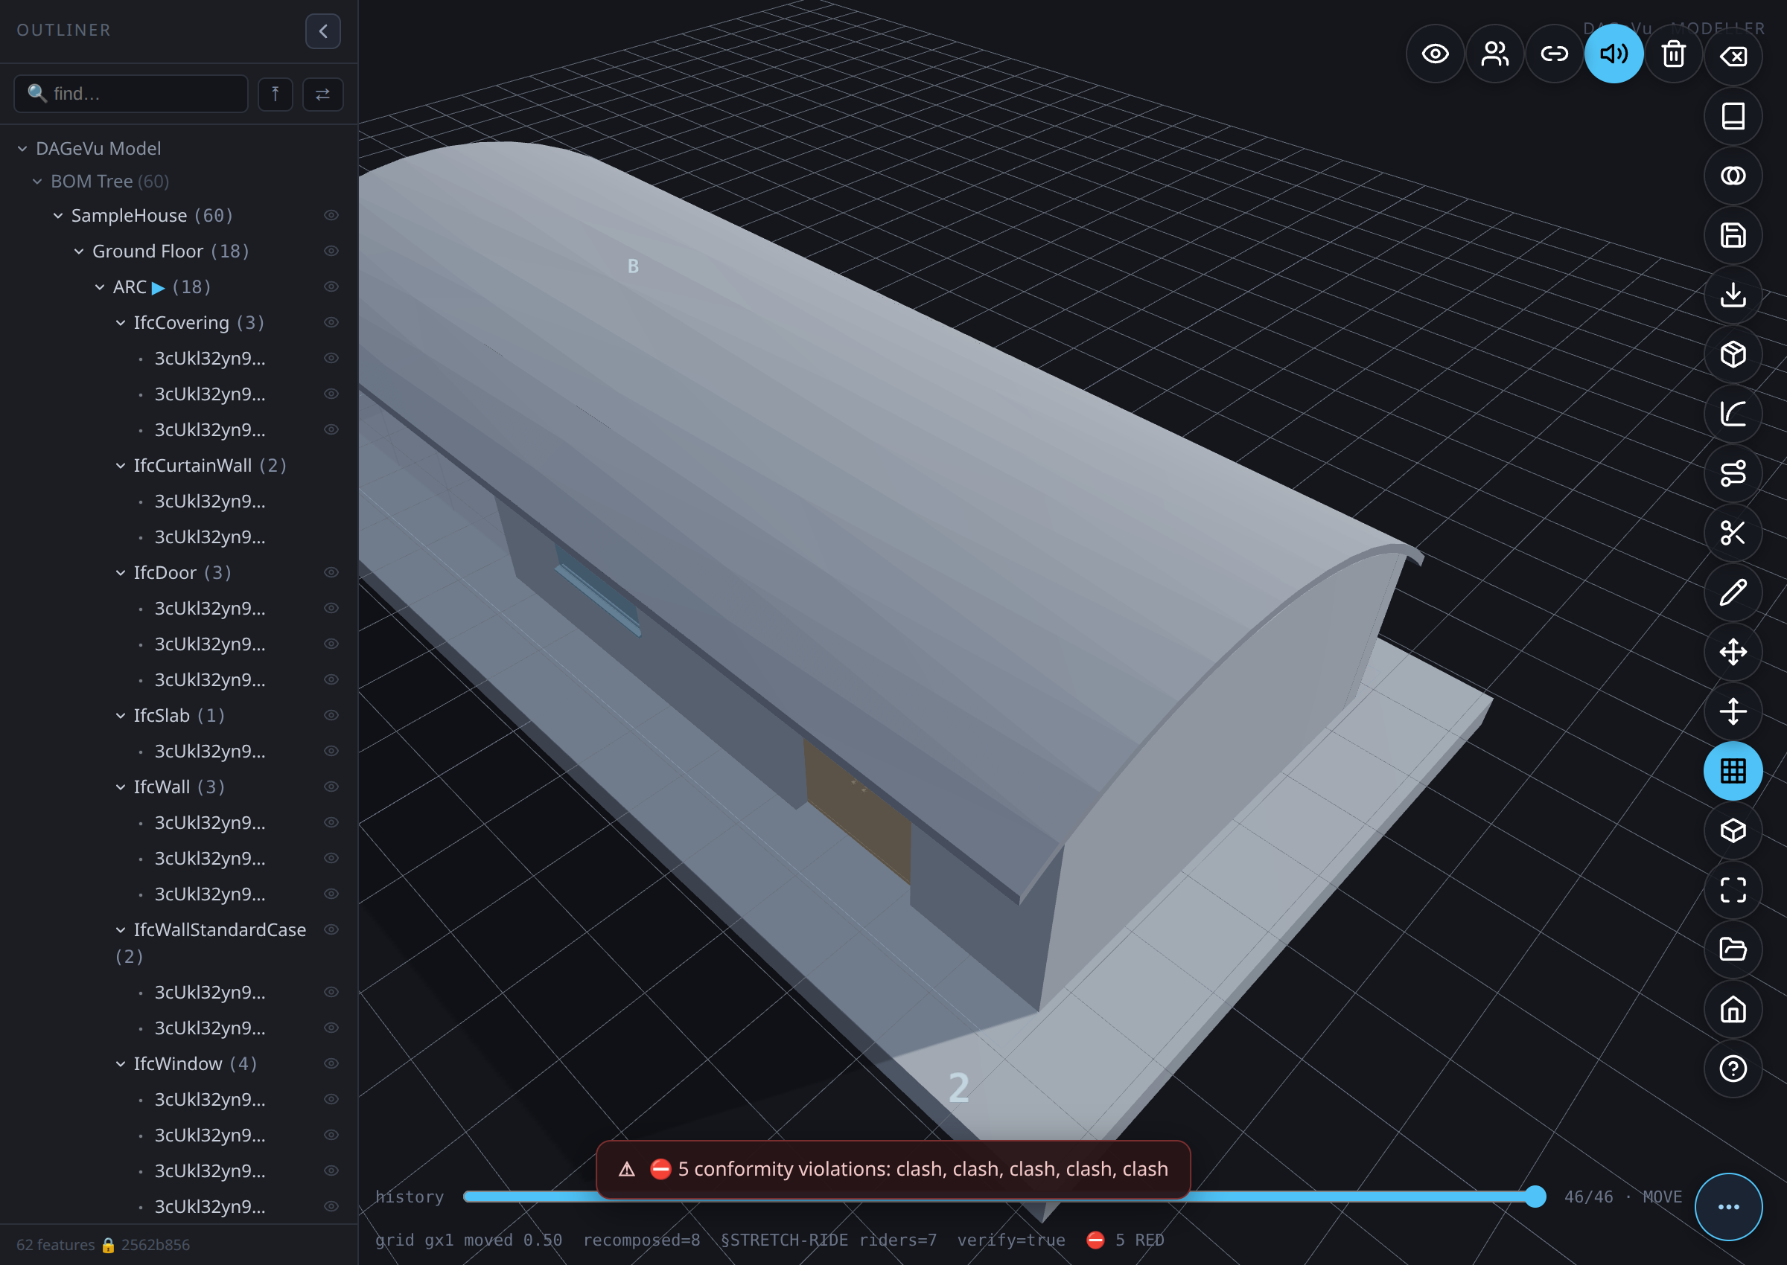1787x1265 pixels.
Task: Collapse the ARC chevron
Action: pyautogui.click(x=100, y=287)
